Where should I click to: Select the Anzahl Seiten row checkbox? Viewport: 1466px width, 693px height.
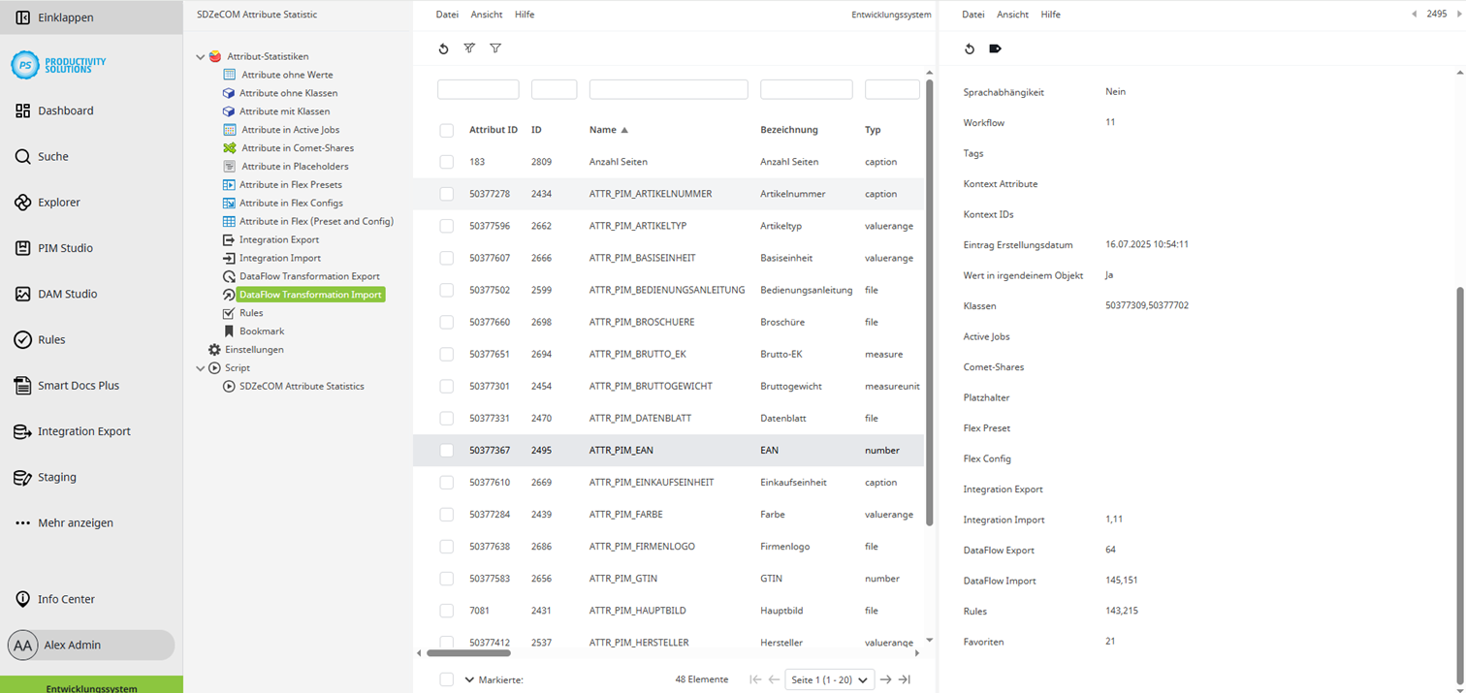[447, 162]
